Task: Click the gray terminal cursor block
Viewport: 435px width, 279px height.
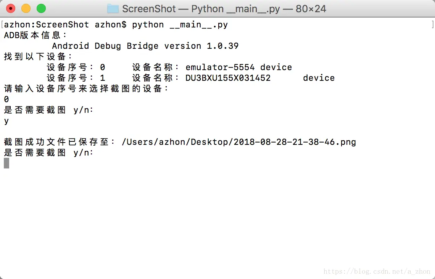Action: (x=6, y=163)
